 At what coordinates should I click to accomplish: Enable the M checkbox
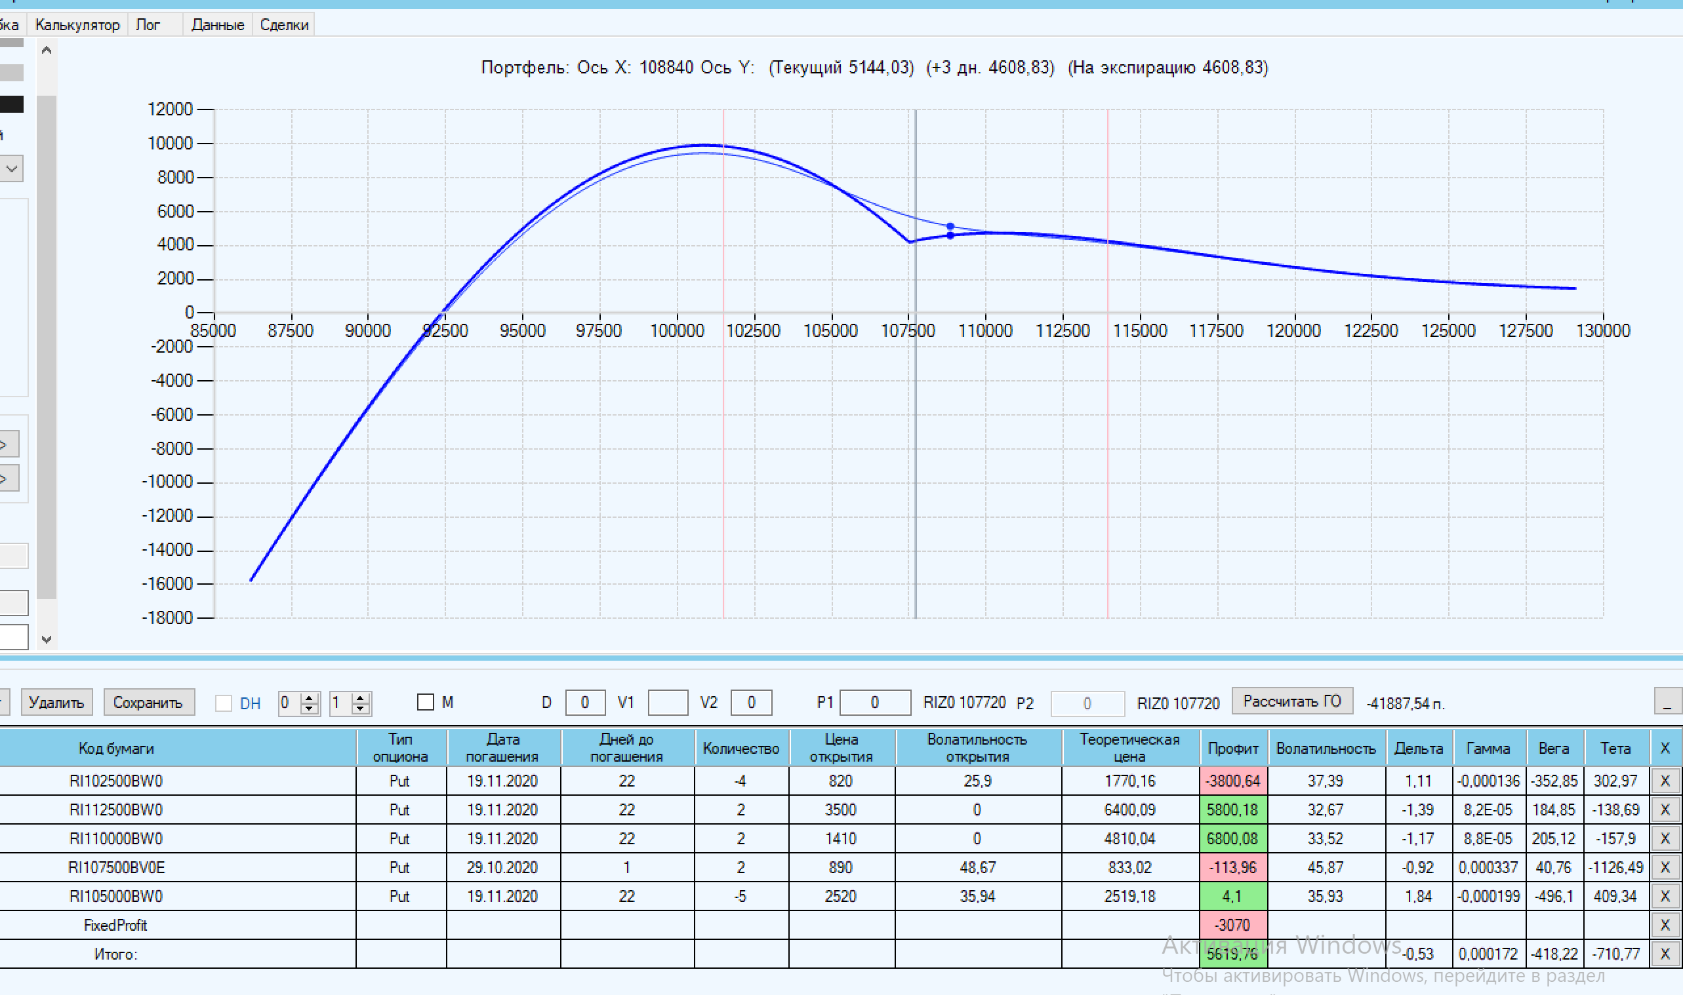tap(425, 702)
